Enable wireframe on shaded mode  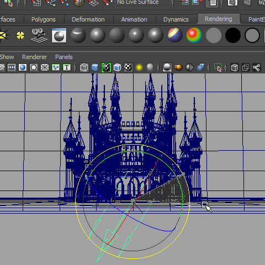[117, 67]
